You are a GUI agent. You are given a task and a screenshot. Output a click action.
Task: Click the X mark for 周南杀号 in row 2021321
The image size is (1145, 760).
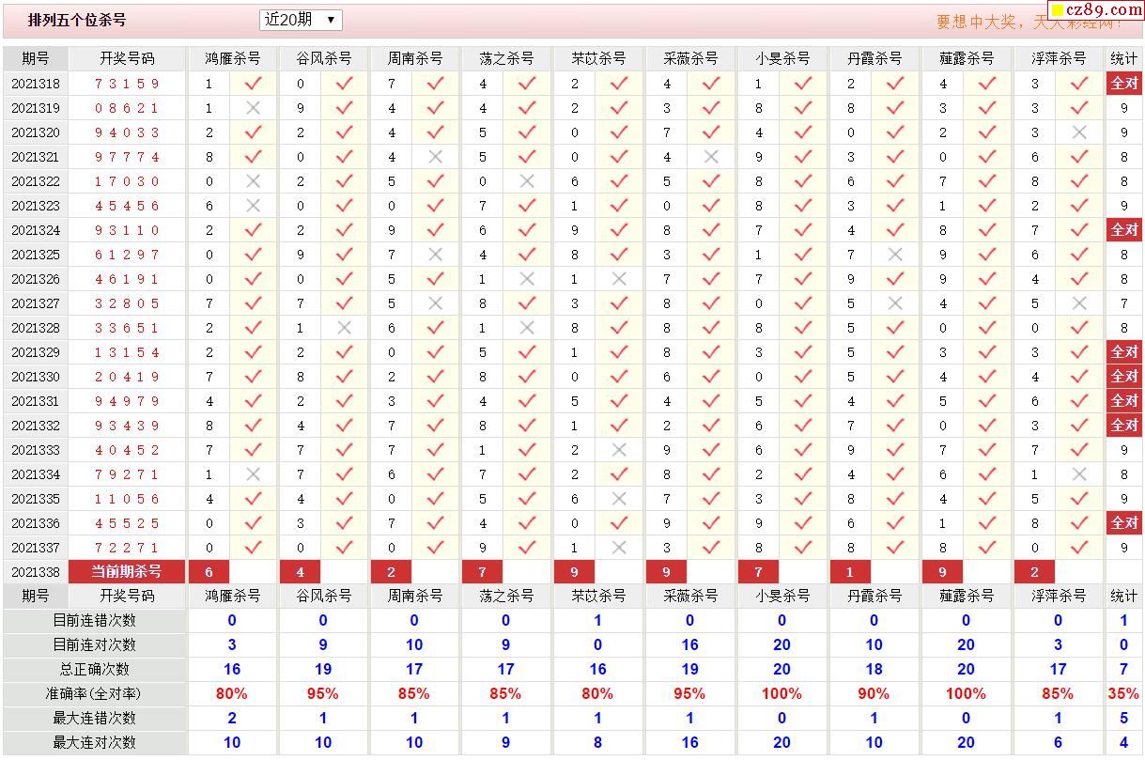click(435, 157)
